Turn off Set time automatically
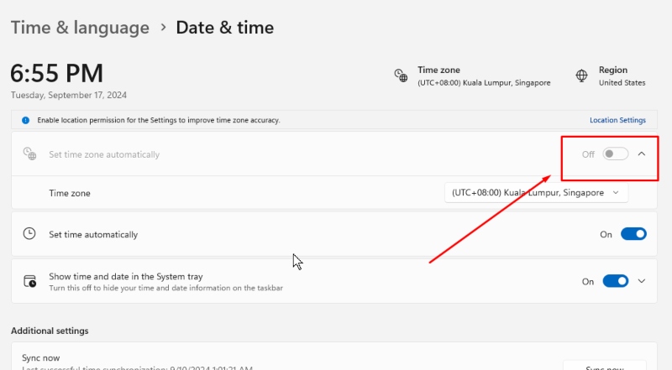The image size is (672, 370). [633, 234]
